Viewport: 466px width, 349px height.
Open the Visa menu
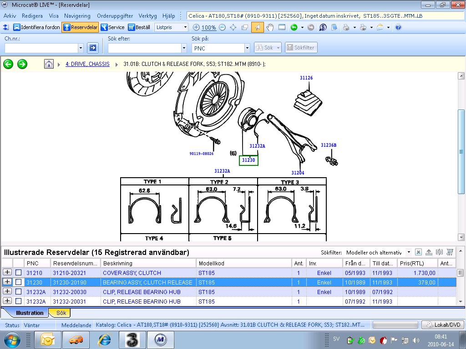(x=54, y=16)
